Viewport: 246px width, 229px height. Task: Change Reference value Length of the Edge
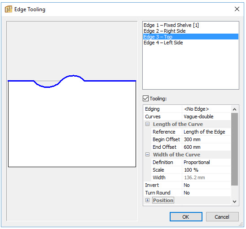(206, 132)
